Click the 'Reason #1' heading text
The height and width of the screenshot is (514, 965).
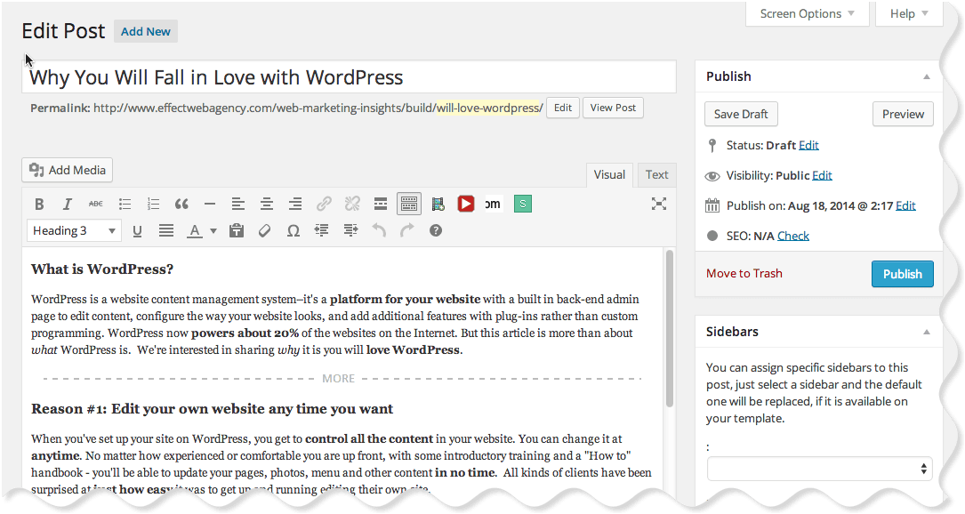coord(212,409)
